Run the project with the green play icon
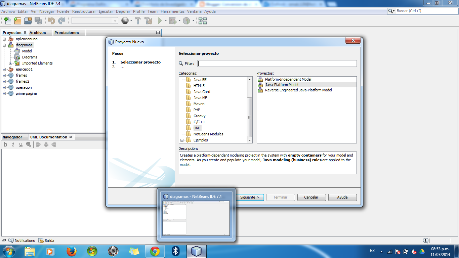 pyautogui.click(x=159, y=21)
